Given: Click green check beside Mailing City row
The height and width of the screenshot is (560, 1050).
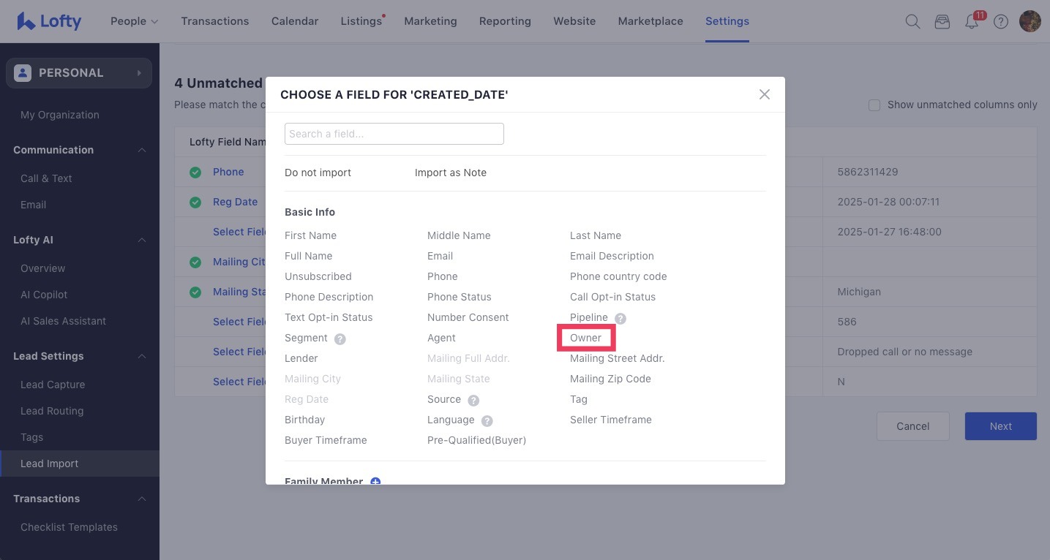Looking at the screenshot, I should [x=195, y=262].
